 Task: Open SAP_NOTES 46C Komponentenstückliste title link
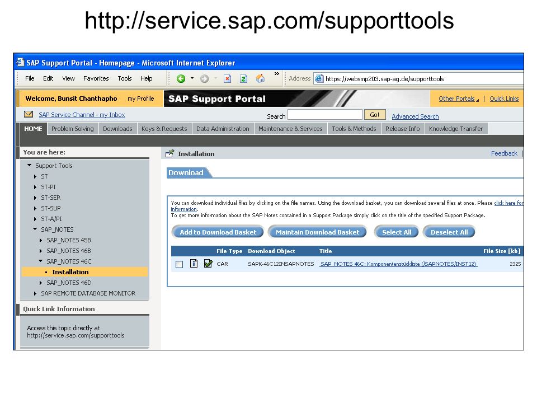tap(398, 264)
